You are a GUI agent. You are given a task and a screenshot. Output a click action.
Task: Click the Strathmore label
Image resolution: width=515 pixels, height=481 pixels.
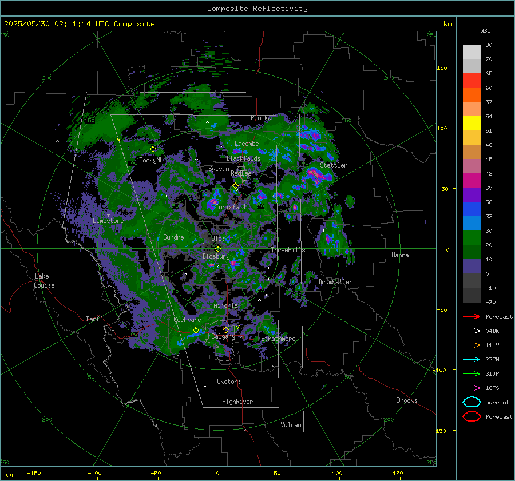[278, 339]
